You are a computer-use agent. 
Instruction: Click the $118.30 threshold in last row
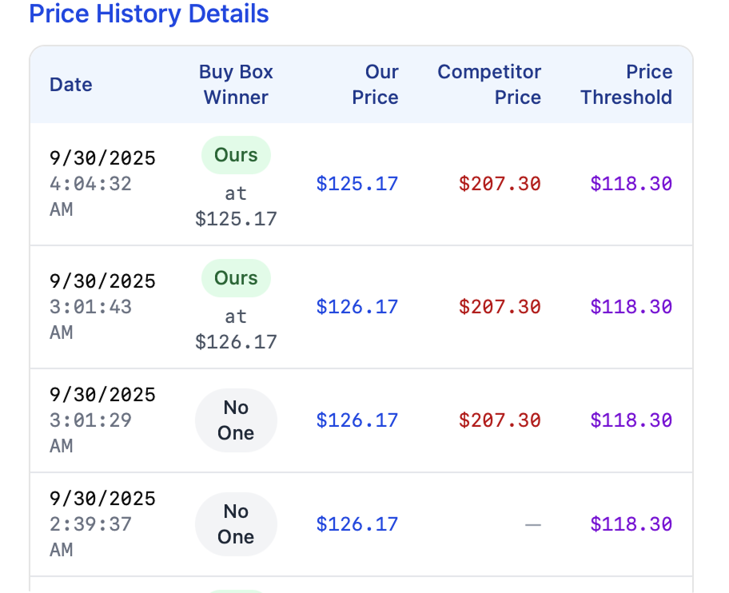click(x=631, y=523)
